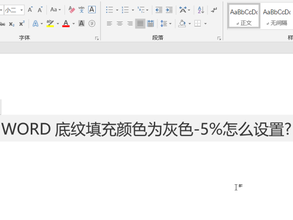The height and width of the screenshot is (220, 293).
Task: Apply numbered list
Action: [125, 10]
